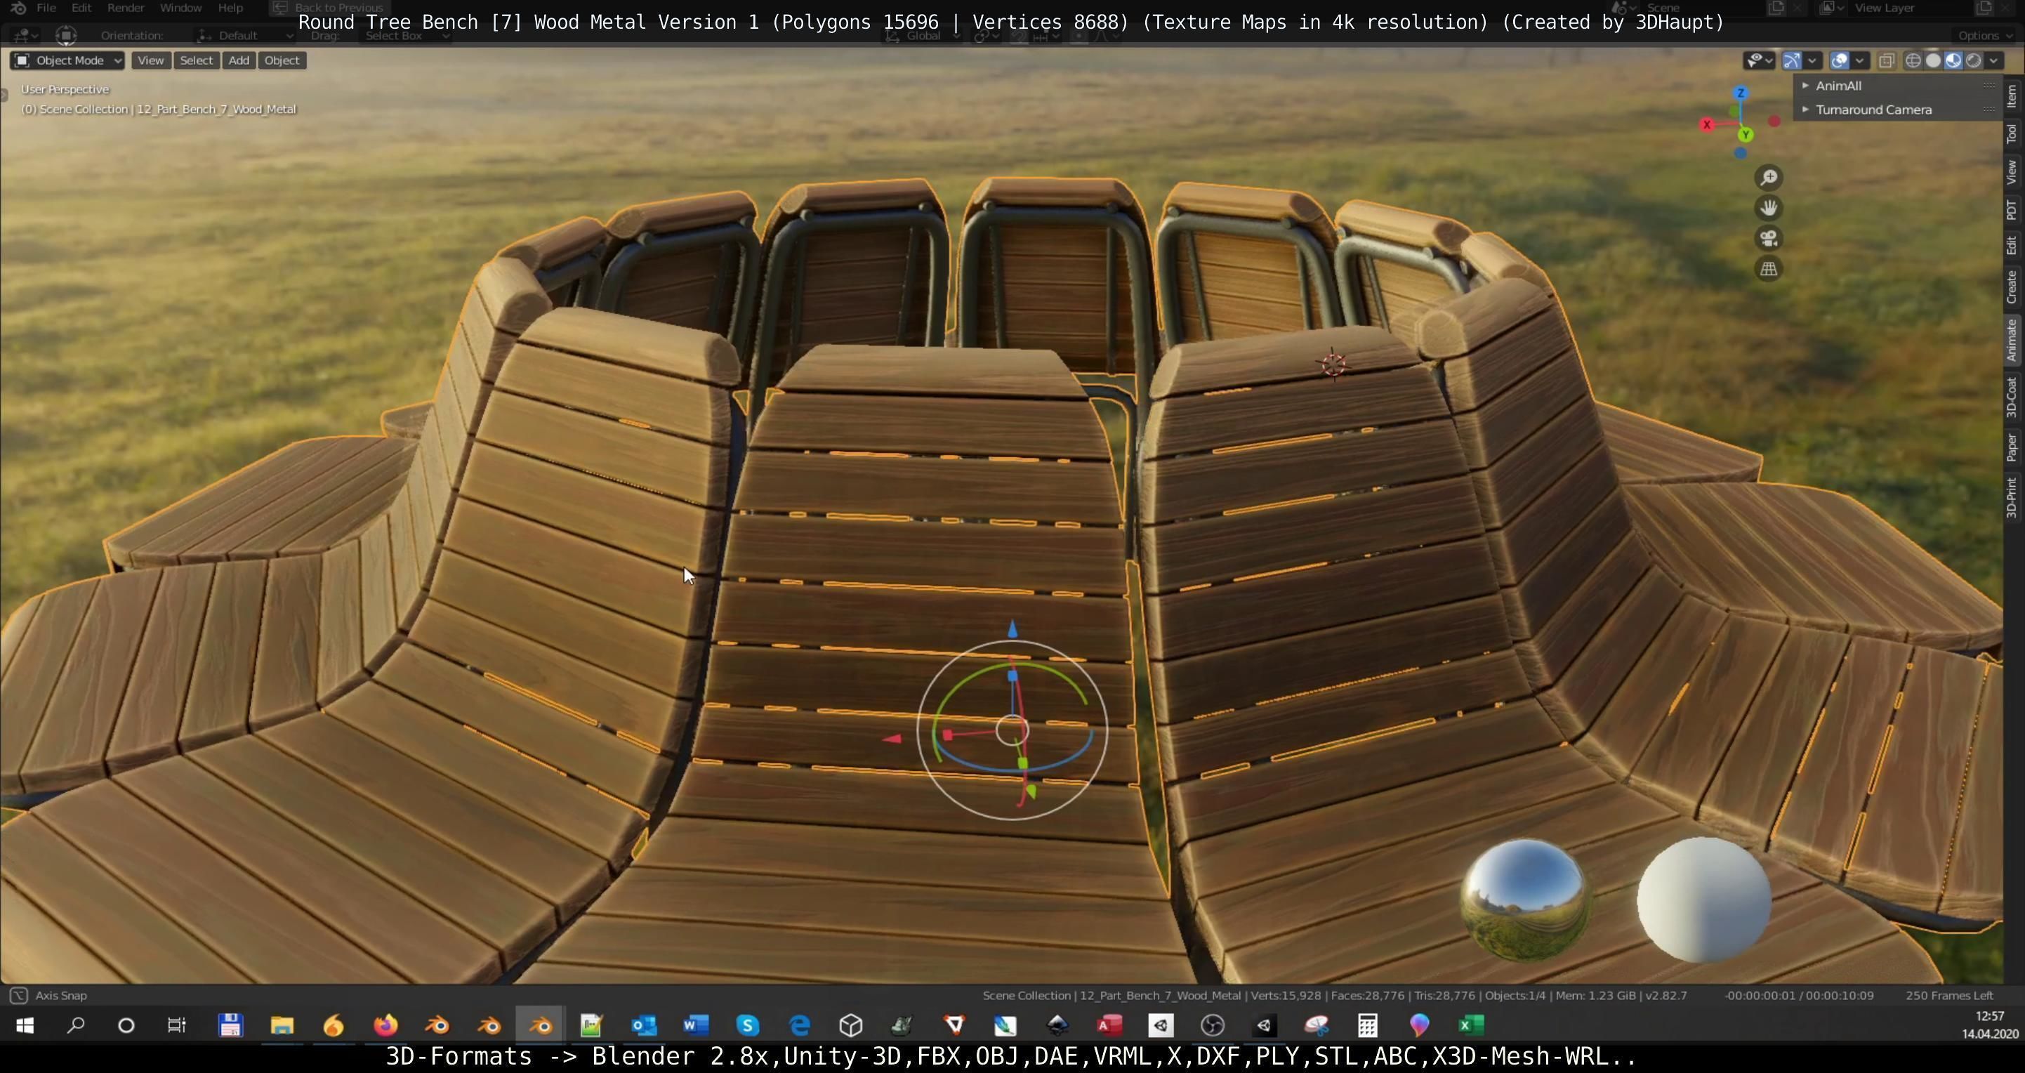Select wireframe viewport shading
The image size is (2025, 1073).
pyautogui.click(x=1913, y=60)
